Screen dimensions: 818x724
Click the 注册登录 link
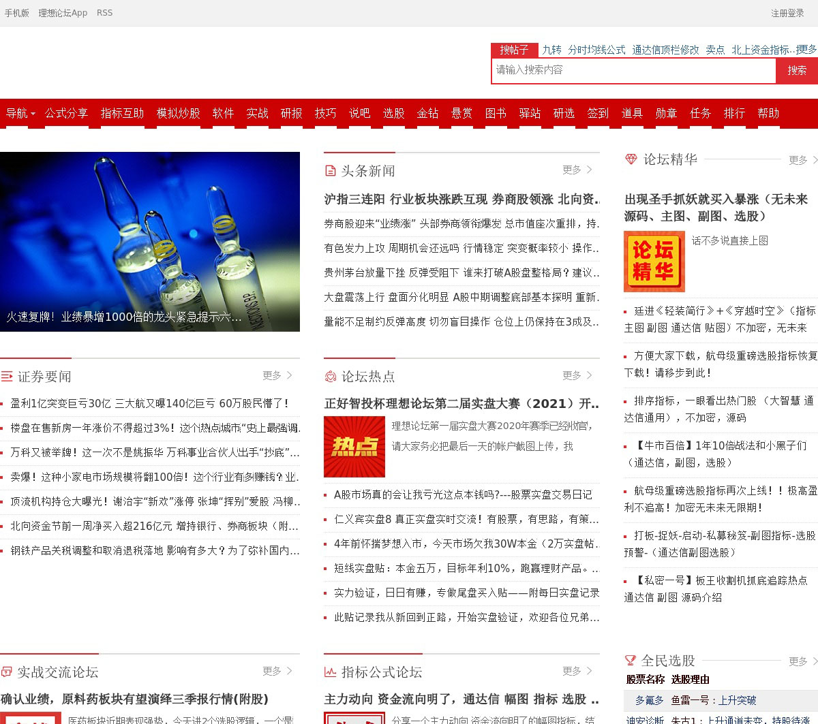787,13
